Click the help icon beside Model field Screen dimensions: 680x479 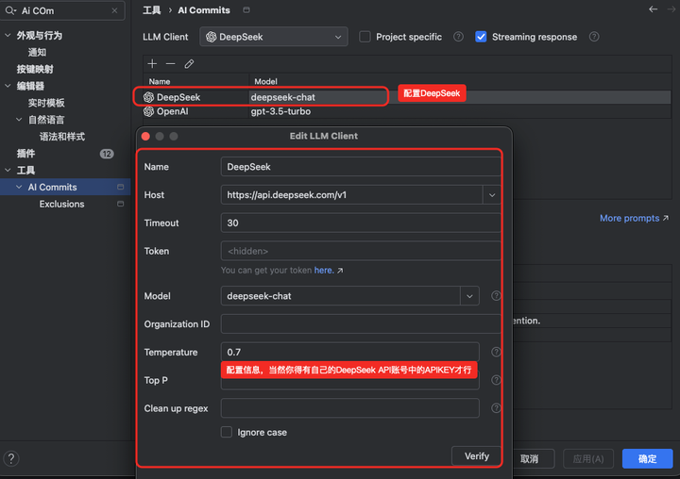496,296
